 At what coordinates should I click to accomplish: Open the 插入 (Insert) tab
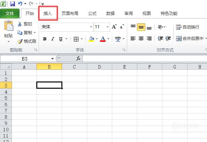(48, 14)
